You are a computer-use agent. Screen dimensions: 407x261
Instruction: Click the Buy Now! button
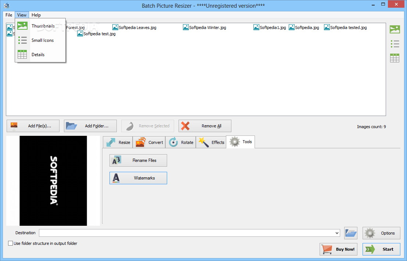(x=338, y=249)
